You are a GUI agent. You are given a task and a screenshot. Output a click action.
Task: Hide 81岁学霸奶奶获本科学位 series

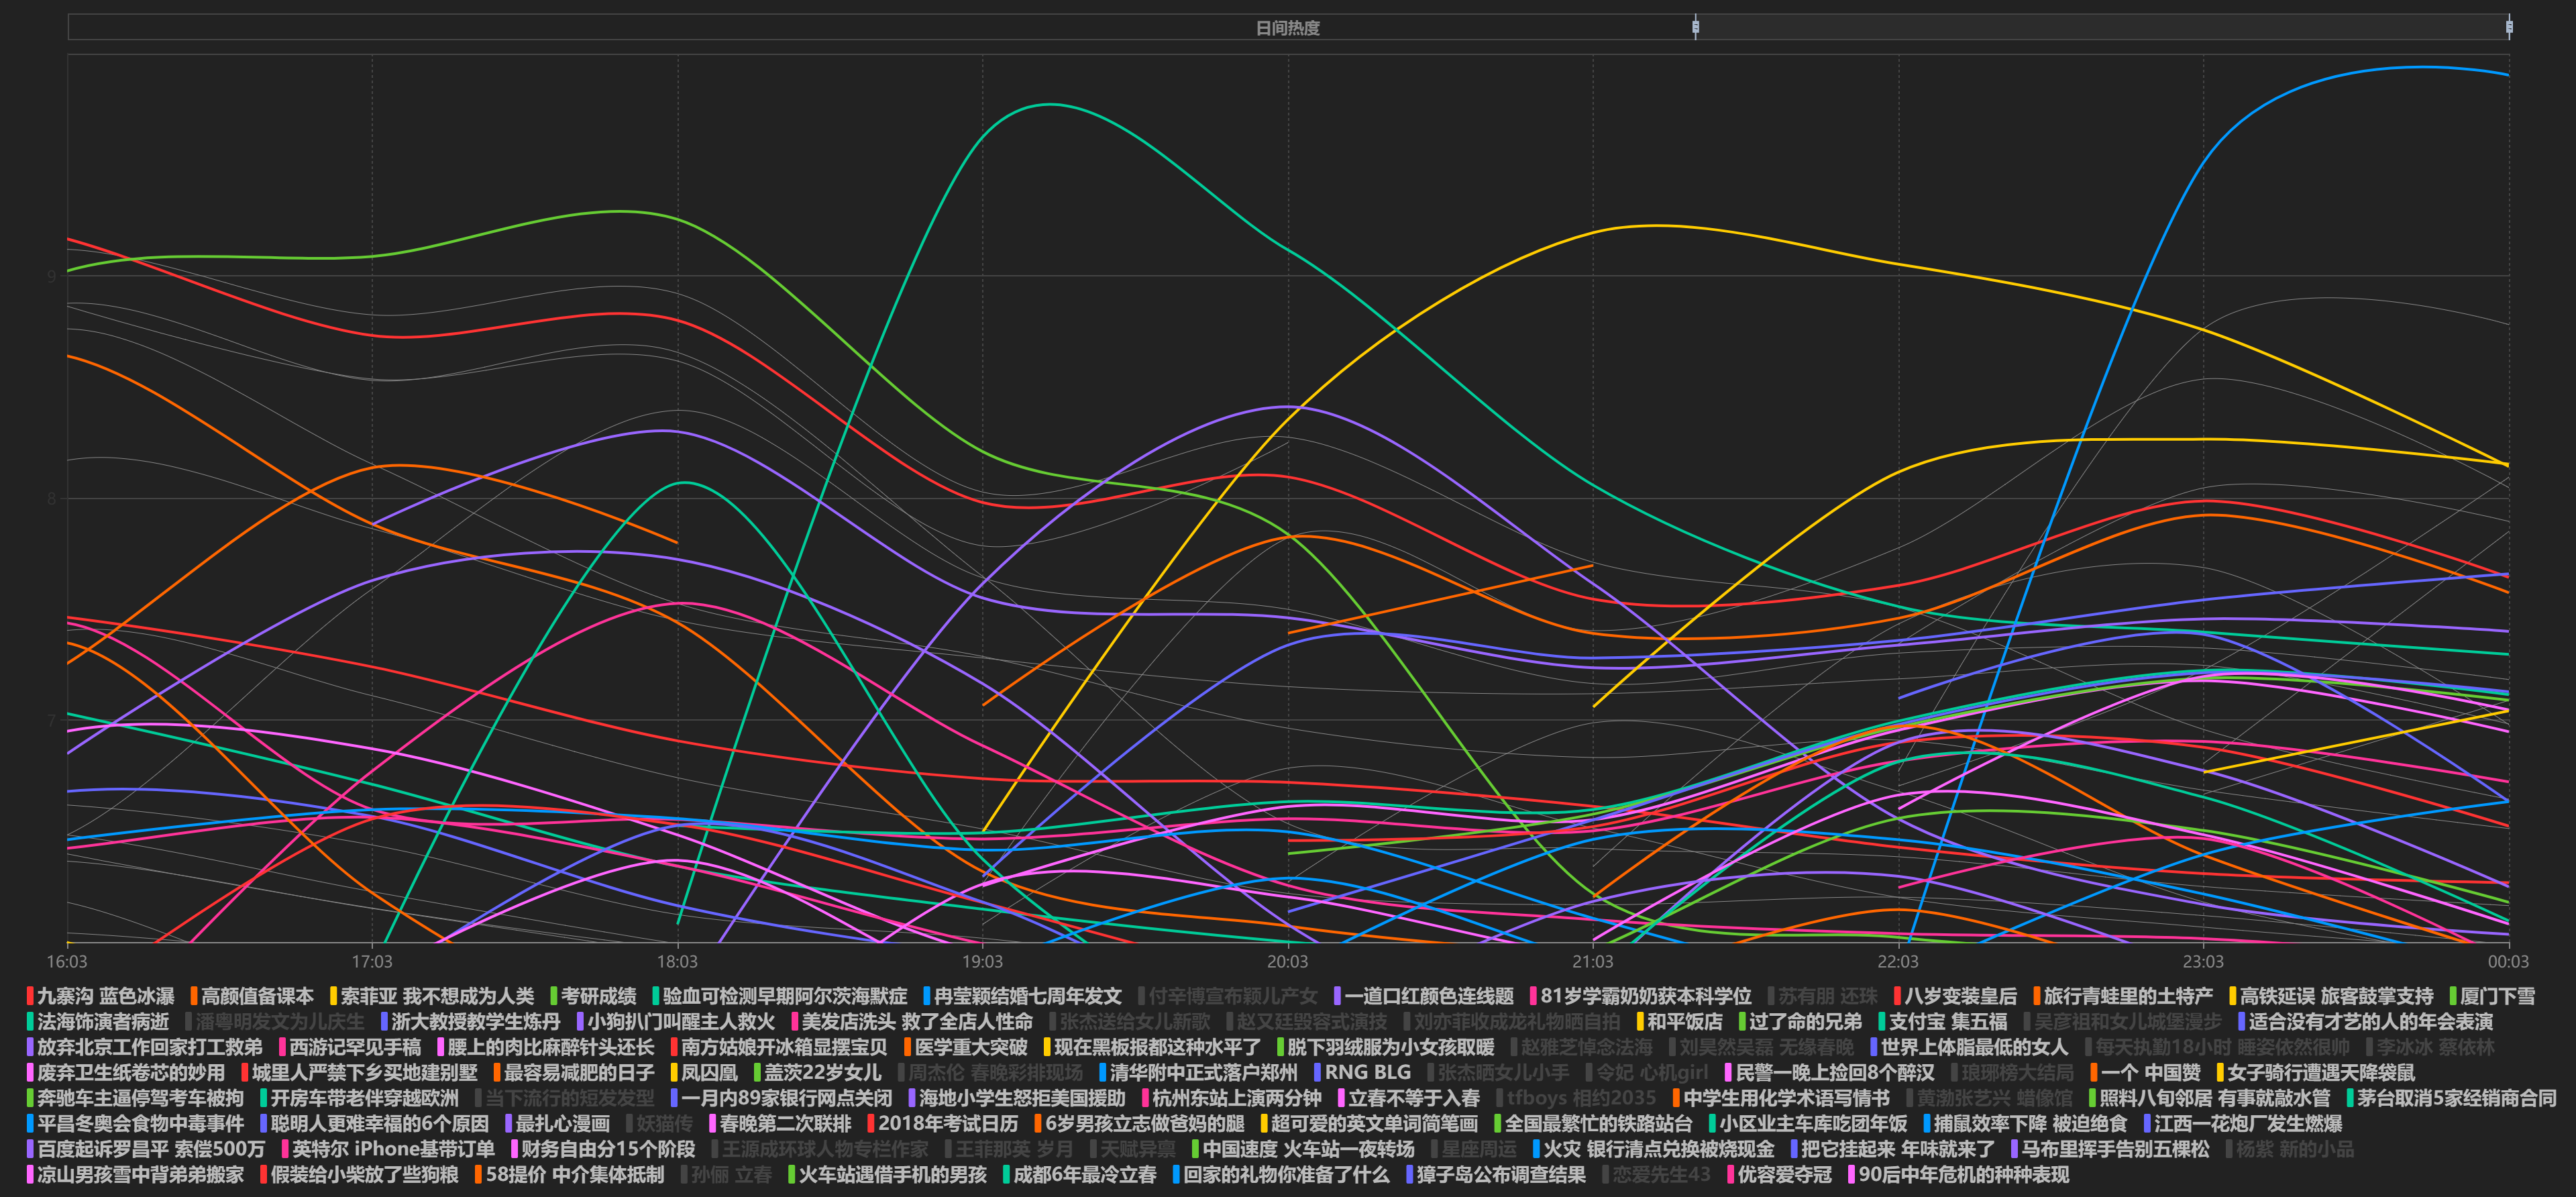tap(1640, 996)
